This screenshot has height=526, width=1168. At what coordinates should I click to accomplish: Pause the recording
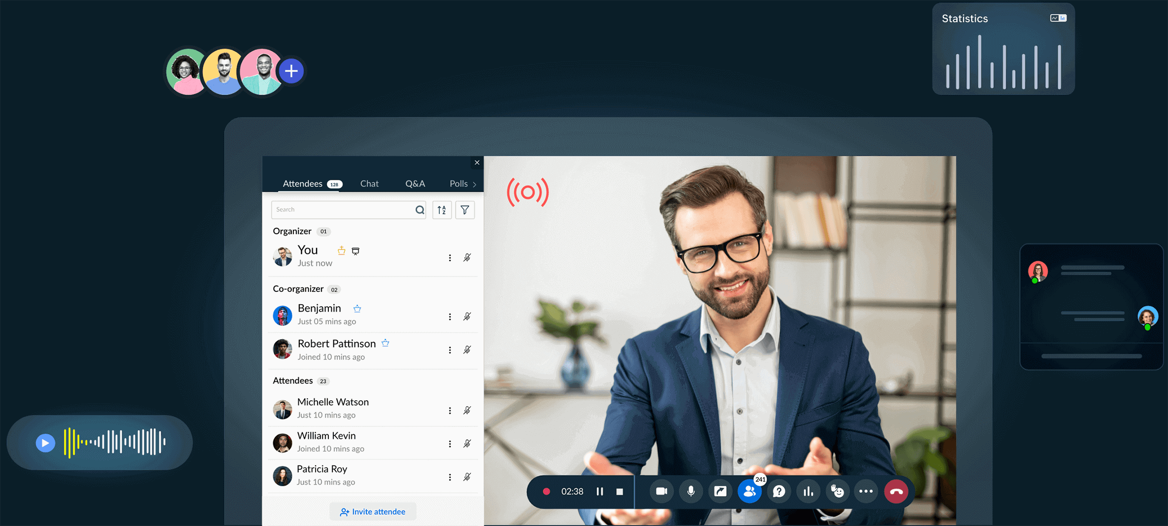click(x=600, y=491)
